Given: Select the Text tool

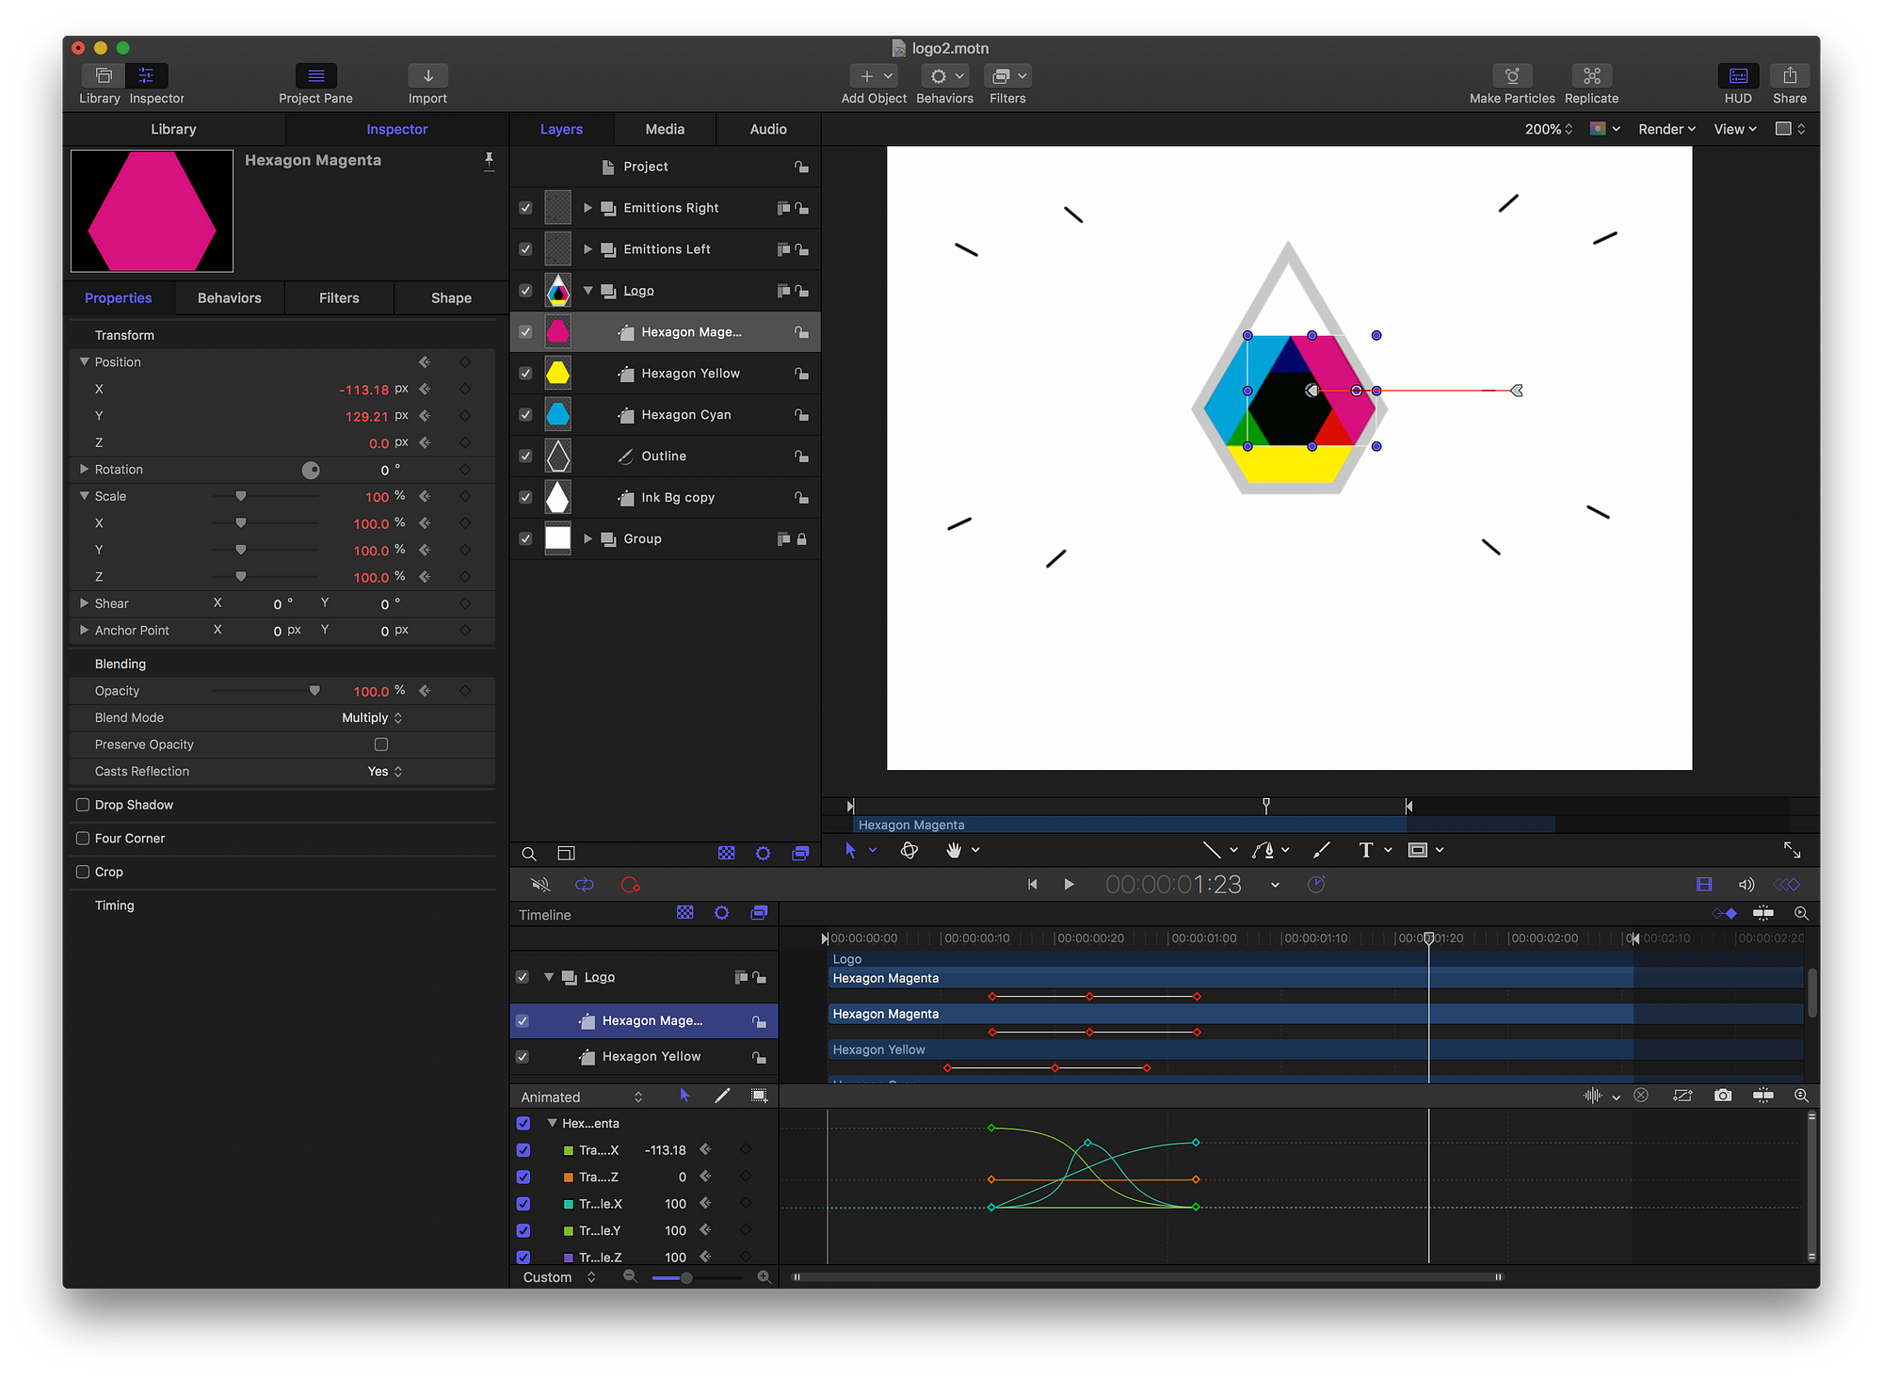Looking at the screenshot, I should [1366, 850].
